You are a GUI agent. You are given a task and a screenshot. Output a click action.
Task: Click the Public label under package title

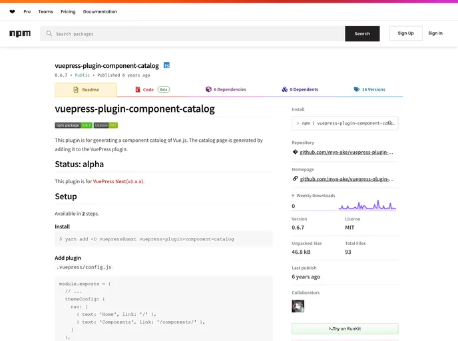[x=83, y=75]
